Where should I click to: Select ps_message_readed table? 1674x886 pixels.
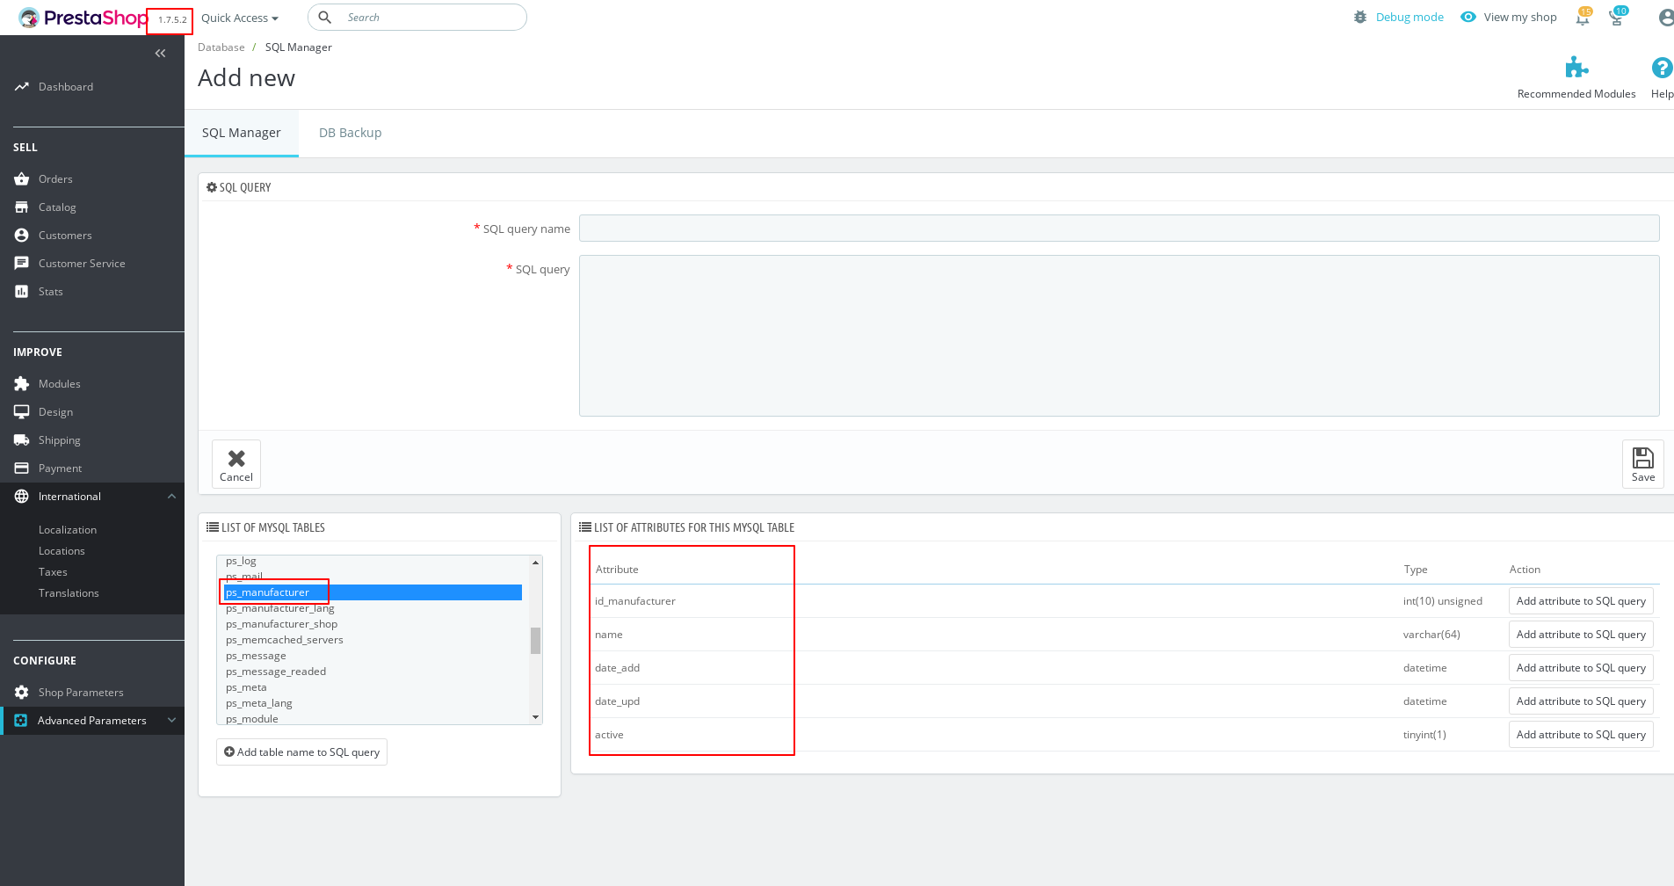pyautogui.click(x=373, y=672)
